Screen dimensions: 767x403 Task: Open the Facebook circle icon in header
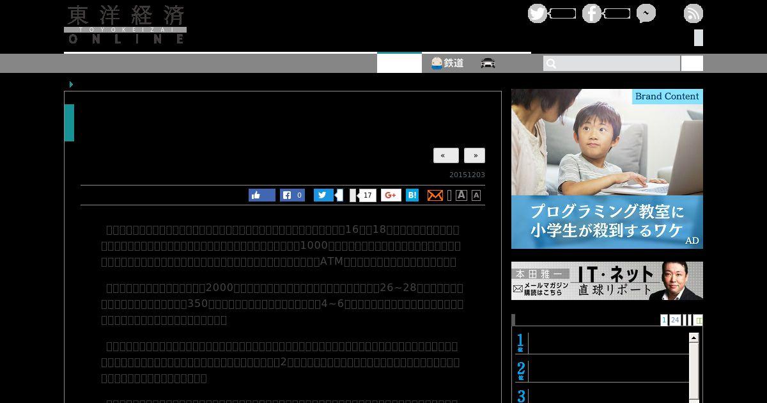coord(592,13)
